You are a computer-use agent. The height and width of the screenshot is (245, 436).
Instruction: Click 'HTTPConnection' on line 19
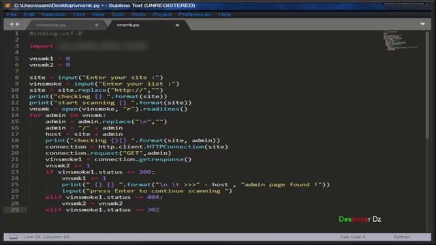[175, 147]
